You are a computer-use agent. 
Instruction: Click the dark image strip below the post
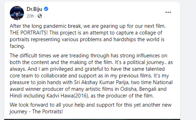pyautogui.click(x=92, y=119)
